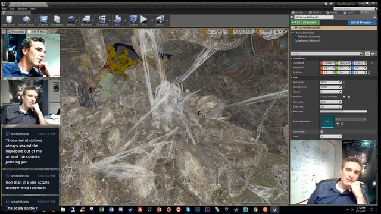Clear Materials array with trash icon

click(349, 97)
